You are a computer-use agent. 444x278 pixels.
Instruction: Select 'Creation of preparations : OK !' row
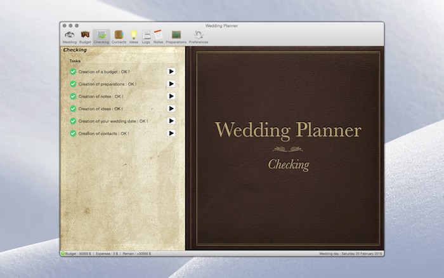click(122, 84)
